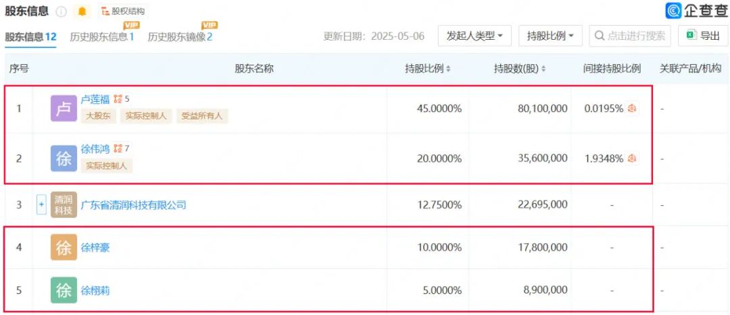Export shareholder data with 导出 button
This screenshot has height=315, width=730.
[x=703, y=36]
